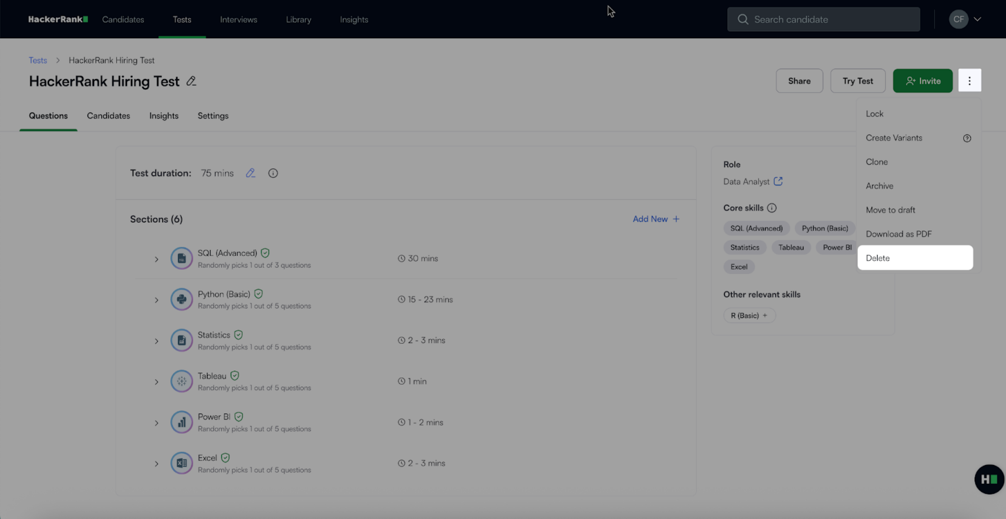Open the HackerRank chat widget icon
This screenshot has height=519, width=1006.
[x=989, y=479]
